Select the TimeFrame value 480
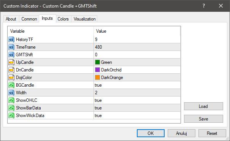This screenshot has width=230, height=141. coord(98,47)
